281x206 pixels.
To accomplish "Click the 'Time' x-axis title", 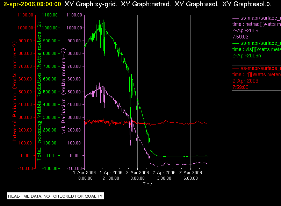I will (147, 184).
